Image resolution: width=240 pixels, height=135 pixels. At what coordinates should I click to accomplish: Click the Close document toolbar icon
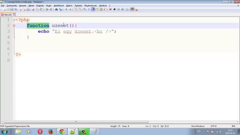(x=20, y=9)
